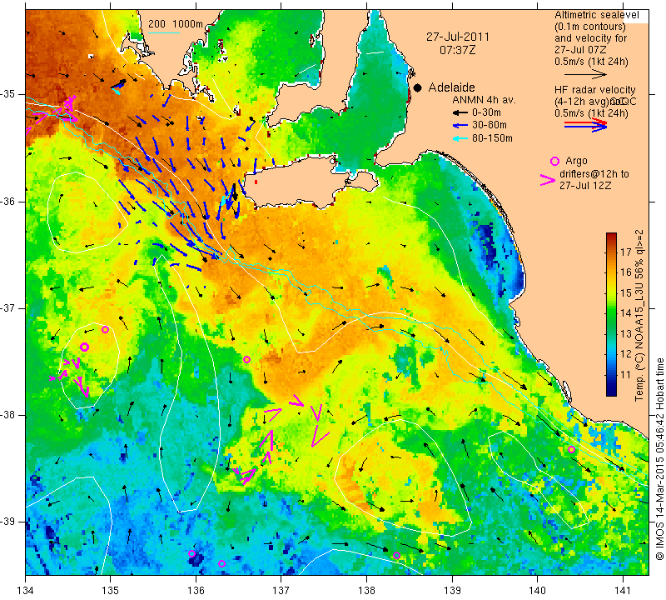666x600 pixels.
Task: Click the longitude axis label 140
Action: coord(538,590)
